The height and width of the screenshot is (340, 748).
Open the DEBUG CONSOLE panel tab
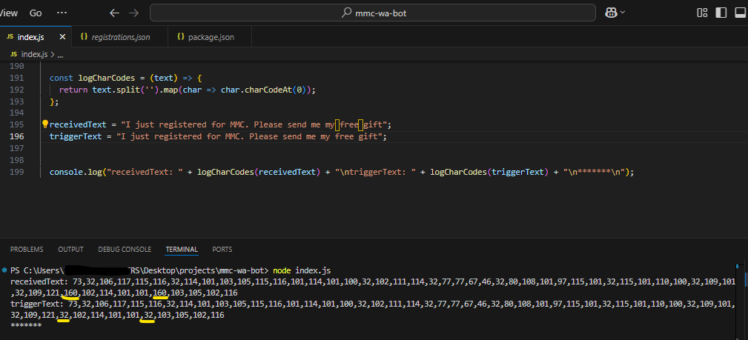[x=125, y=250]
